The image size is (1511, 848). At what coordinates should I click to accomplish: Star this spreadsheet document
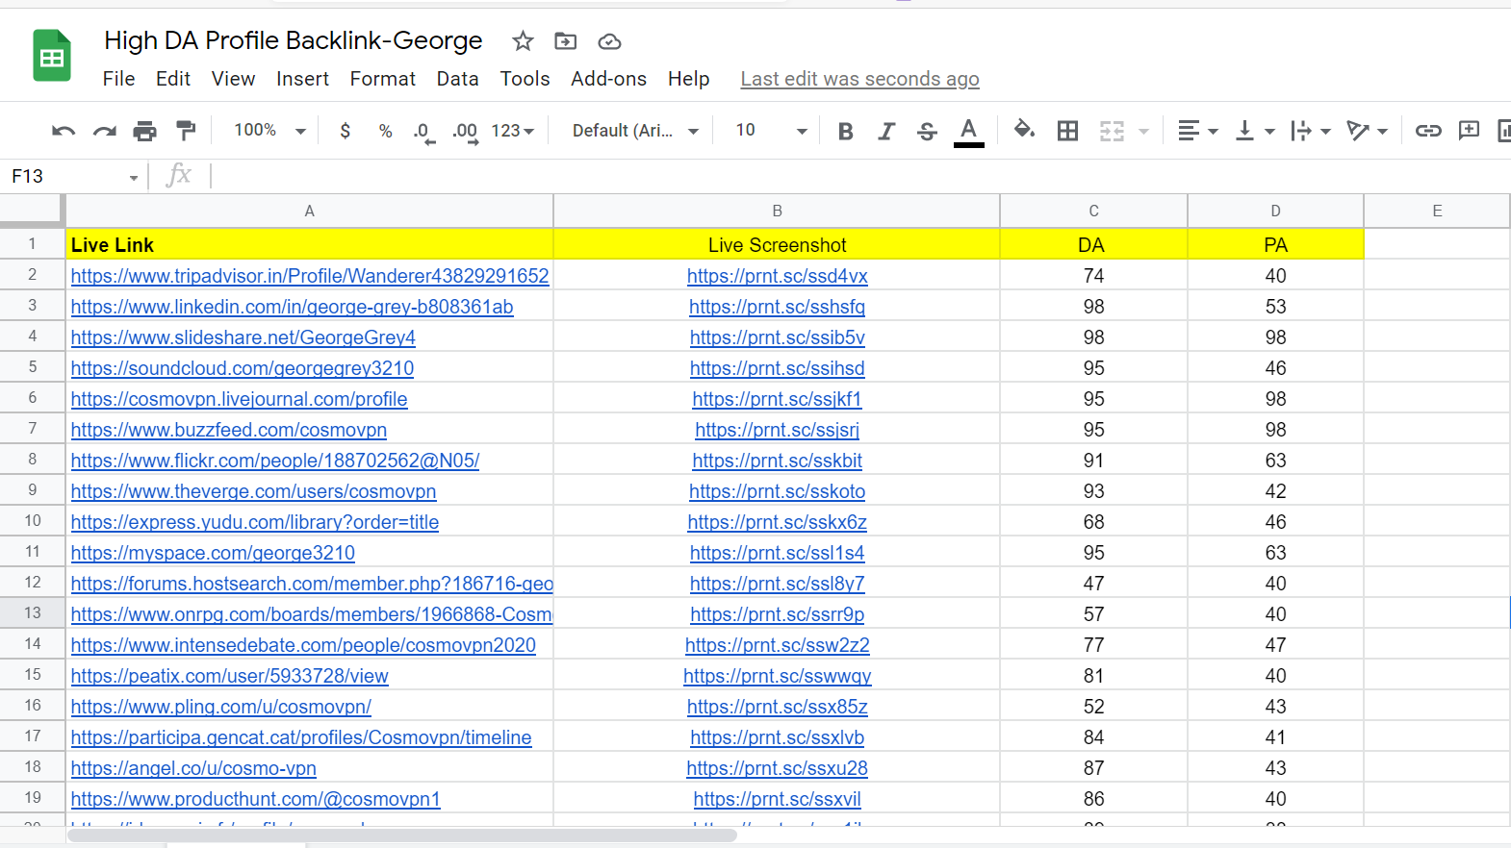[x=523, y=41]
